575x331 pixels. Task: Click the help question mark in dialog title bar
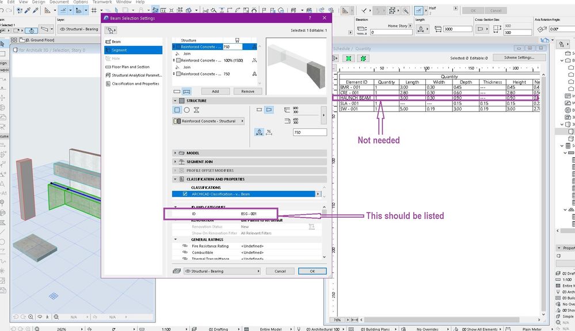(x=310, y=18)
